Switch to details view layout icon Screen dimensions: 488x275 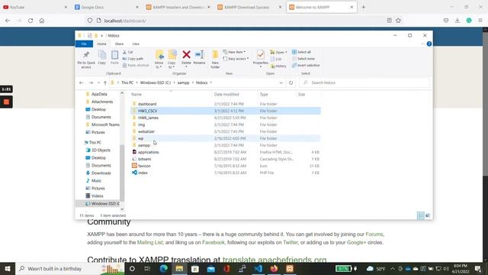421,215
